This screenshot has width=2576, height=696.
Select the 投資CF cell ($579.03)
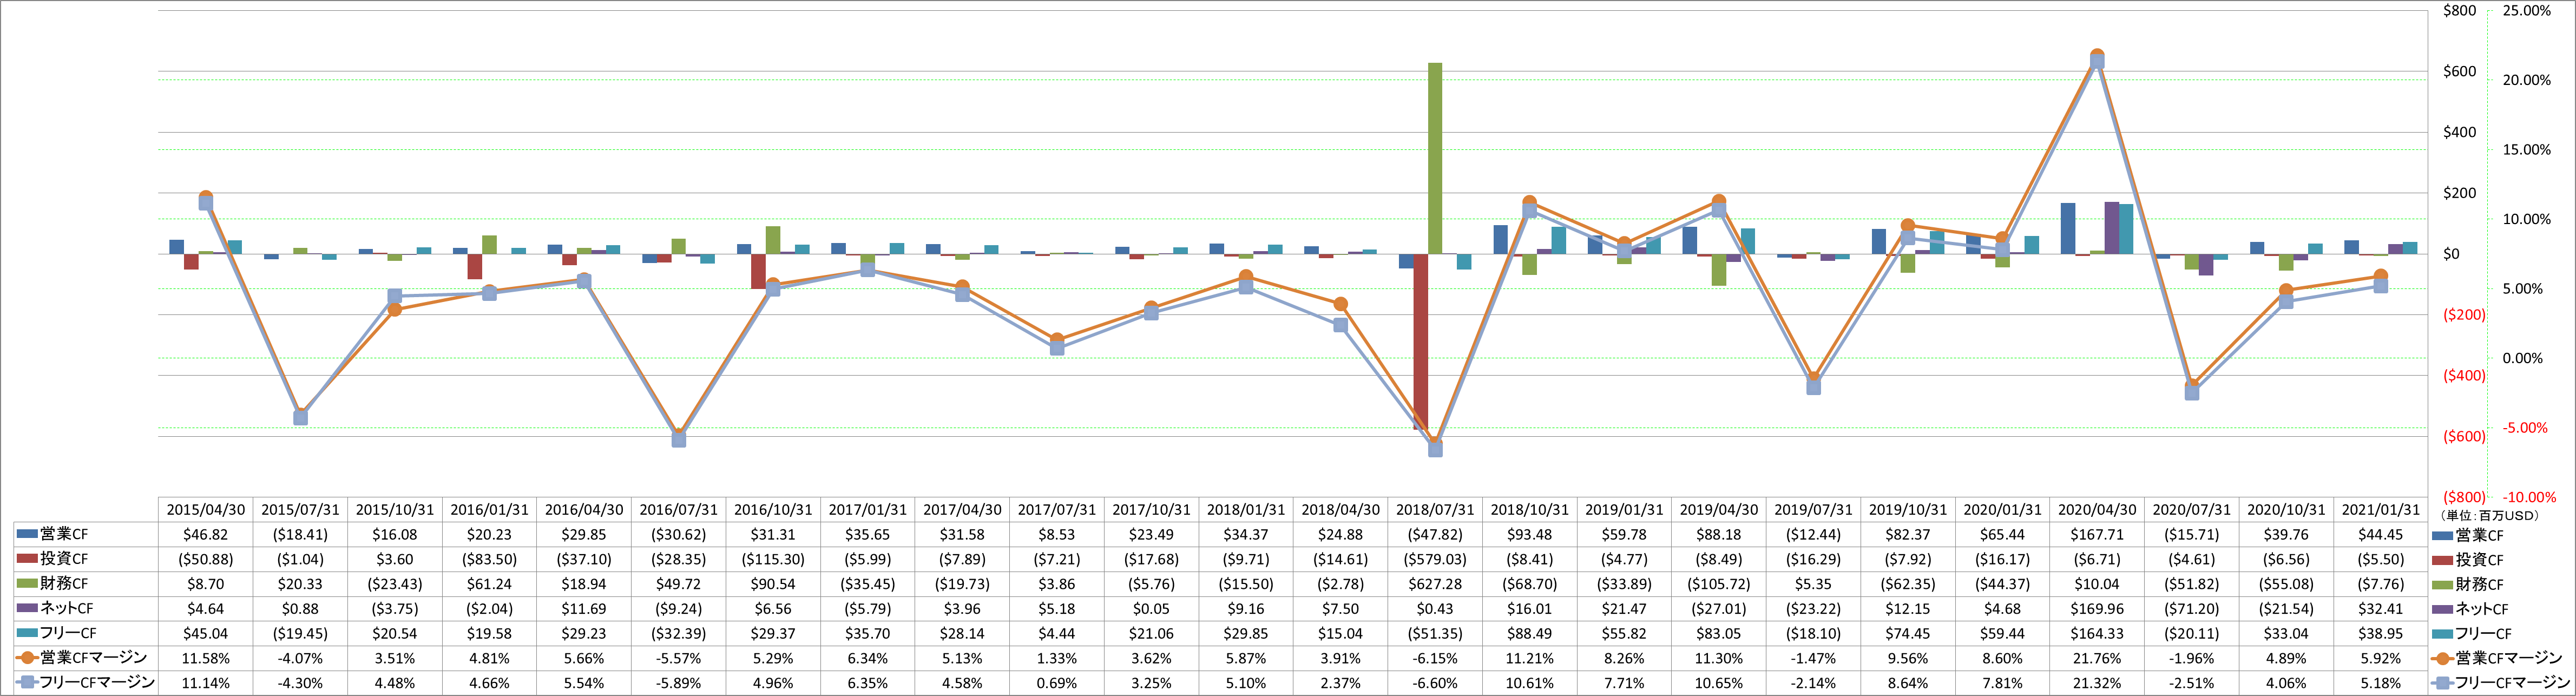click(1435, 559)
